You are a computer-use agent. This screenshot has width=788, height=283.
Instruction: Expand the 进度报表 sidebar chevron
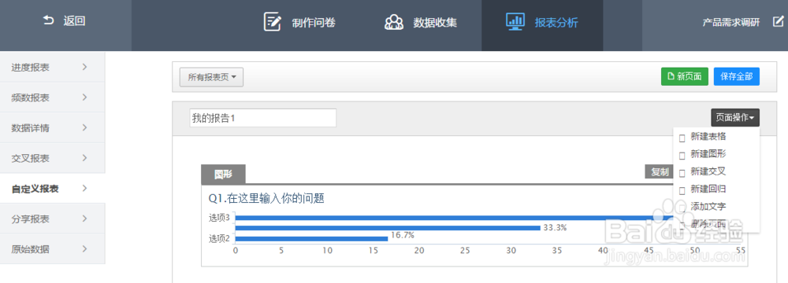tap(84, 67)
